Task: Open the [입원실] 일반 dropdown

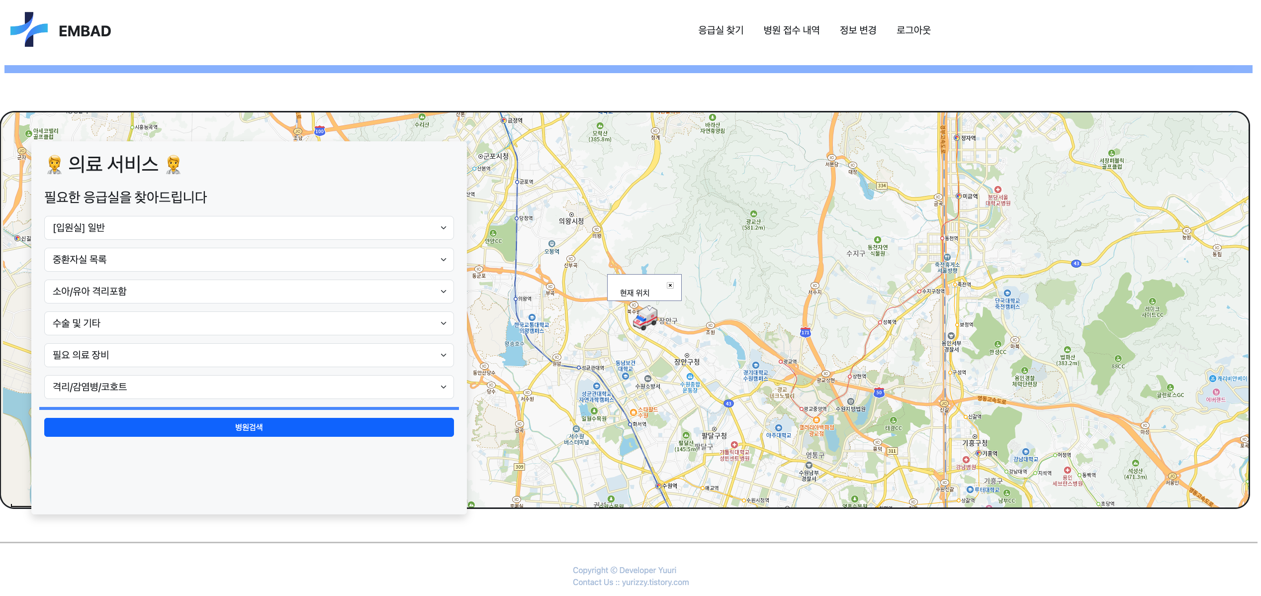Action: tap(249, 228)
